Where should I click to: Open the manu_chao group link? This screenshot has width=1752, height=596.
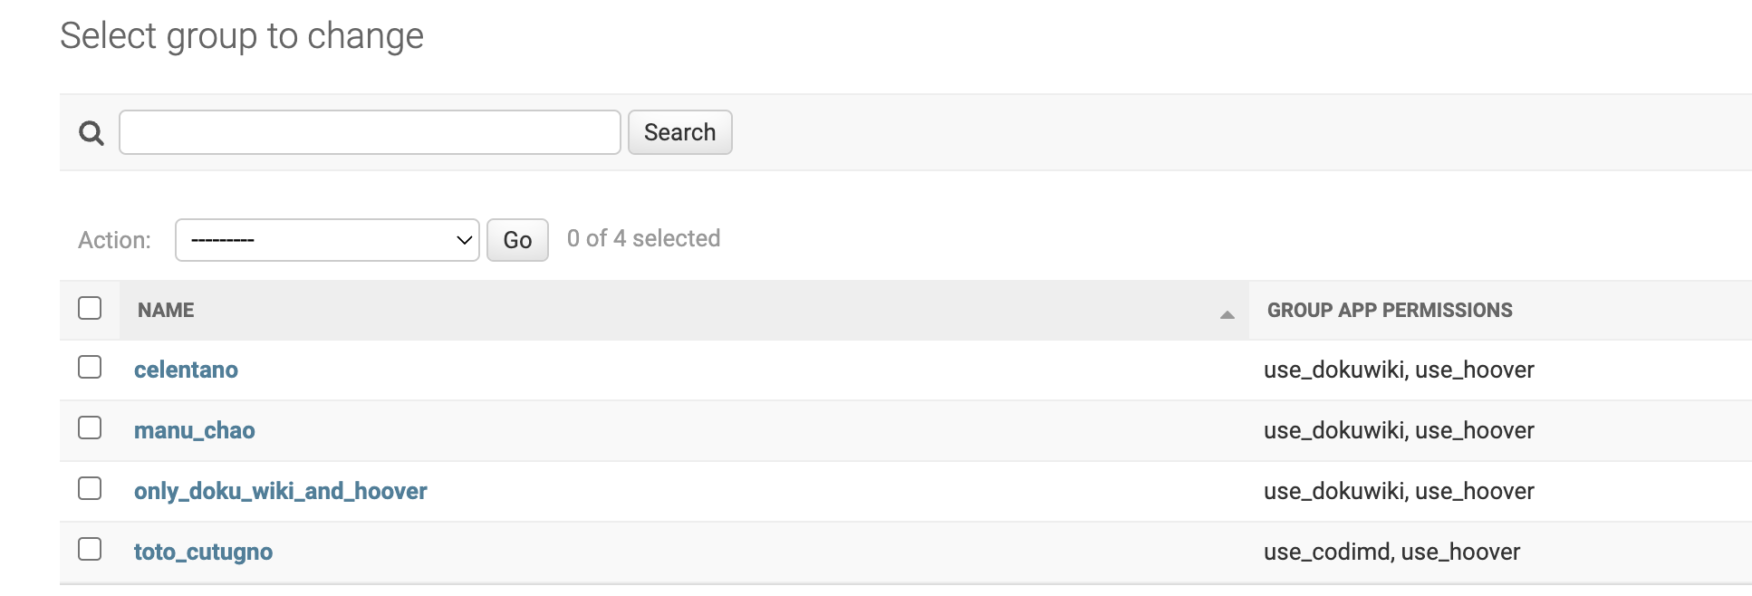194,430
